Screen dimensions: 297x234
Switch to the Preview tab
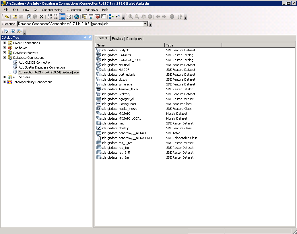tap(117, 39)
